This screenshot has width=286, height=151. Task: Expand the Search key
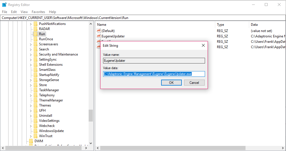pyautogui.click(x=31, y=50)
